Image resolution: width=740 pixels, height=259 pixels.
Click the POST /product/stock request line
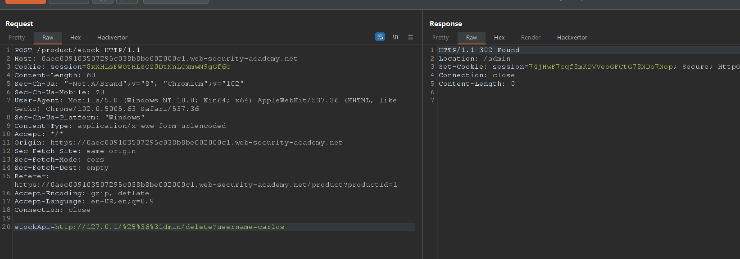coord(77,50)
